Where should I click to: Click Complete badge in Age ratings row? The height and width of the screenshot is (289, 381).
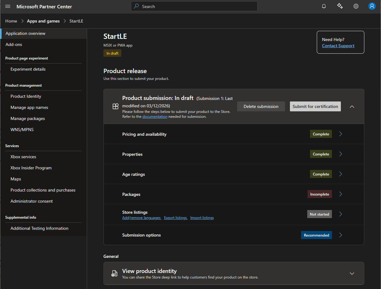[321, 174]
